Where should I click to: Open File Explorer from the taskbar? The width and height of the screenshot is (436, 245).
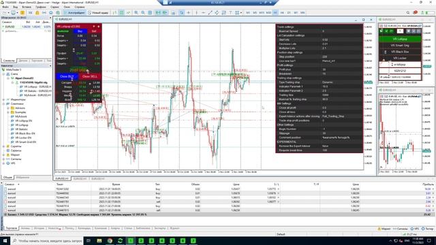(x=99, y=240)
